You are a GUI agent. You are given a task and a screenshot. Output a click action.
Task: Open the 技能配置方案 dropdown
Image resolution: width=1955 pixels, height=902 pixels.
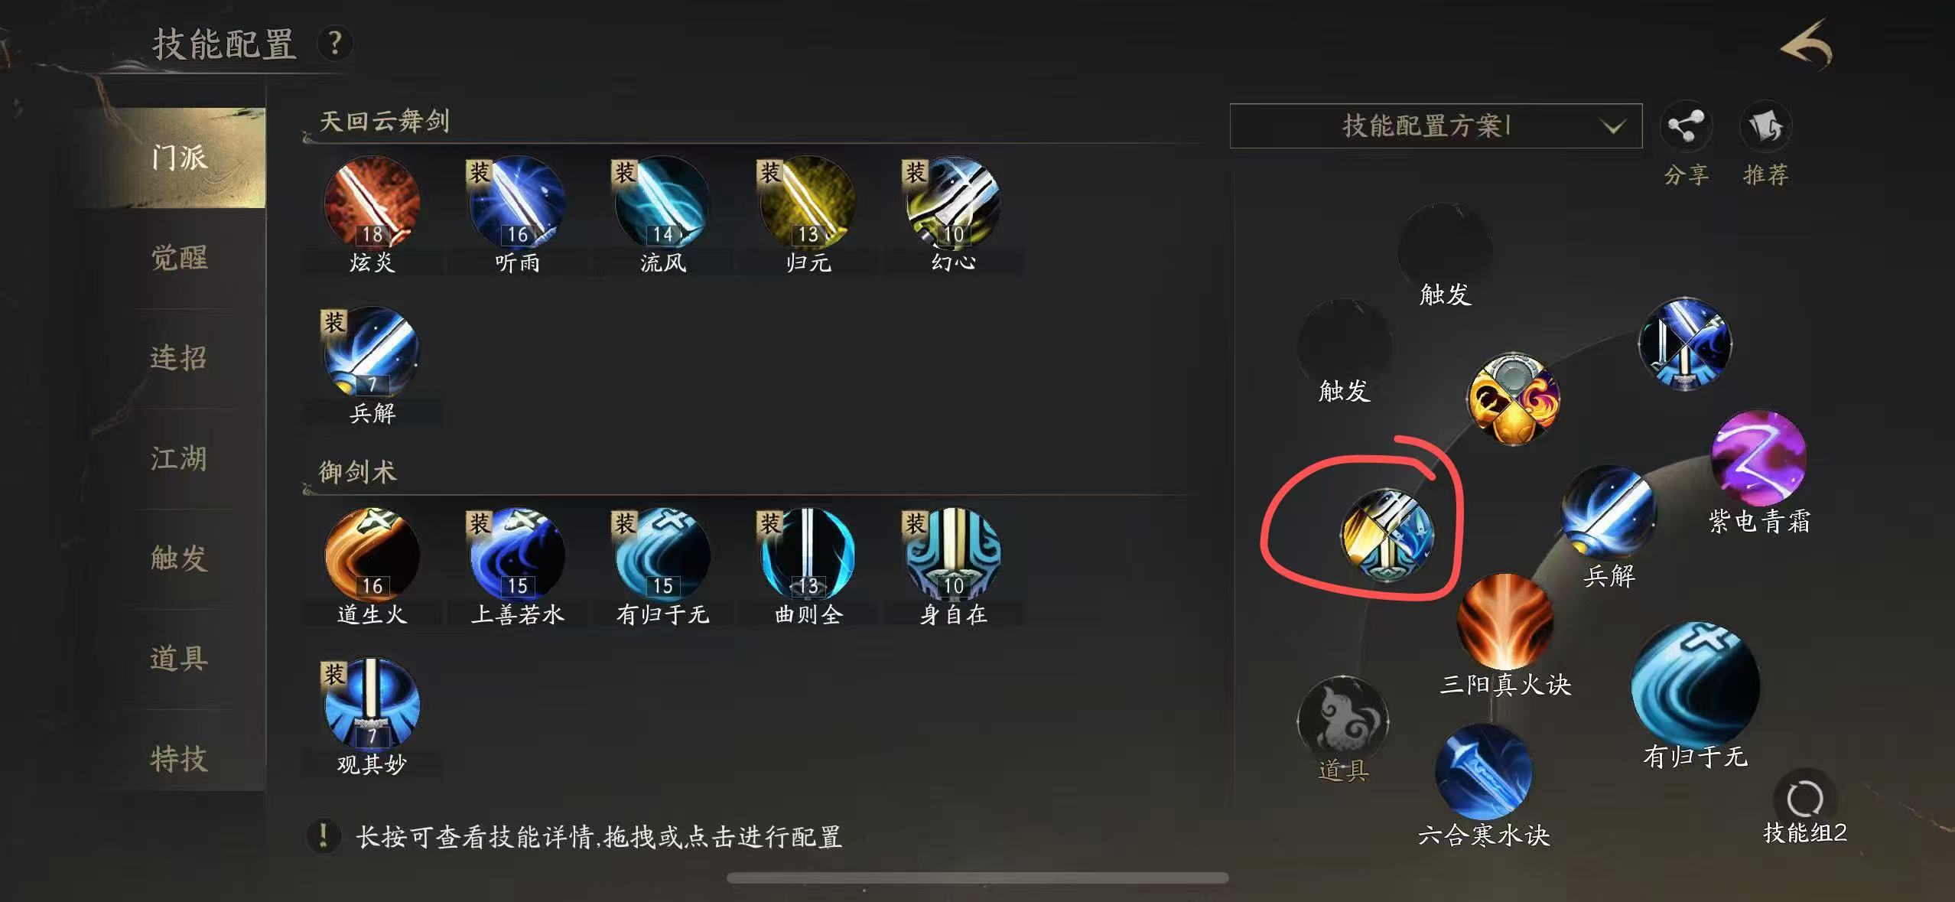pyautogui.click(x=1436, y=125)
